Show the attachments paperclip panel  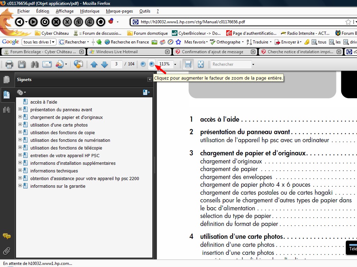(x=6, y=251)
